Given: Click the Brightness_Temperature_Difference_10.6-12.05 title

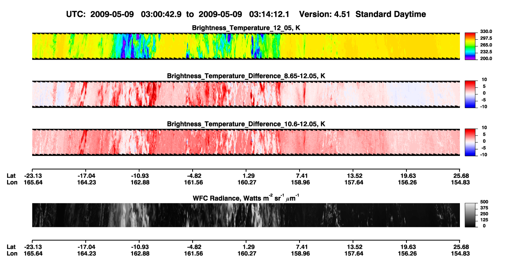Looking at the screenshot, I should (x=246, y=124).
